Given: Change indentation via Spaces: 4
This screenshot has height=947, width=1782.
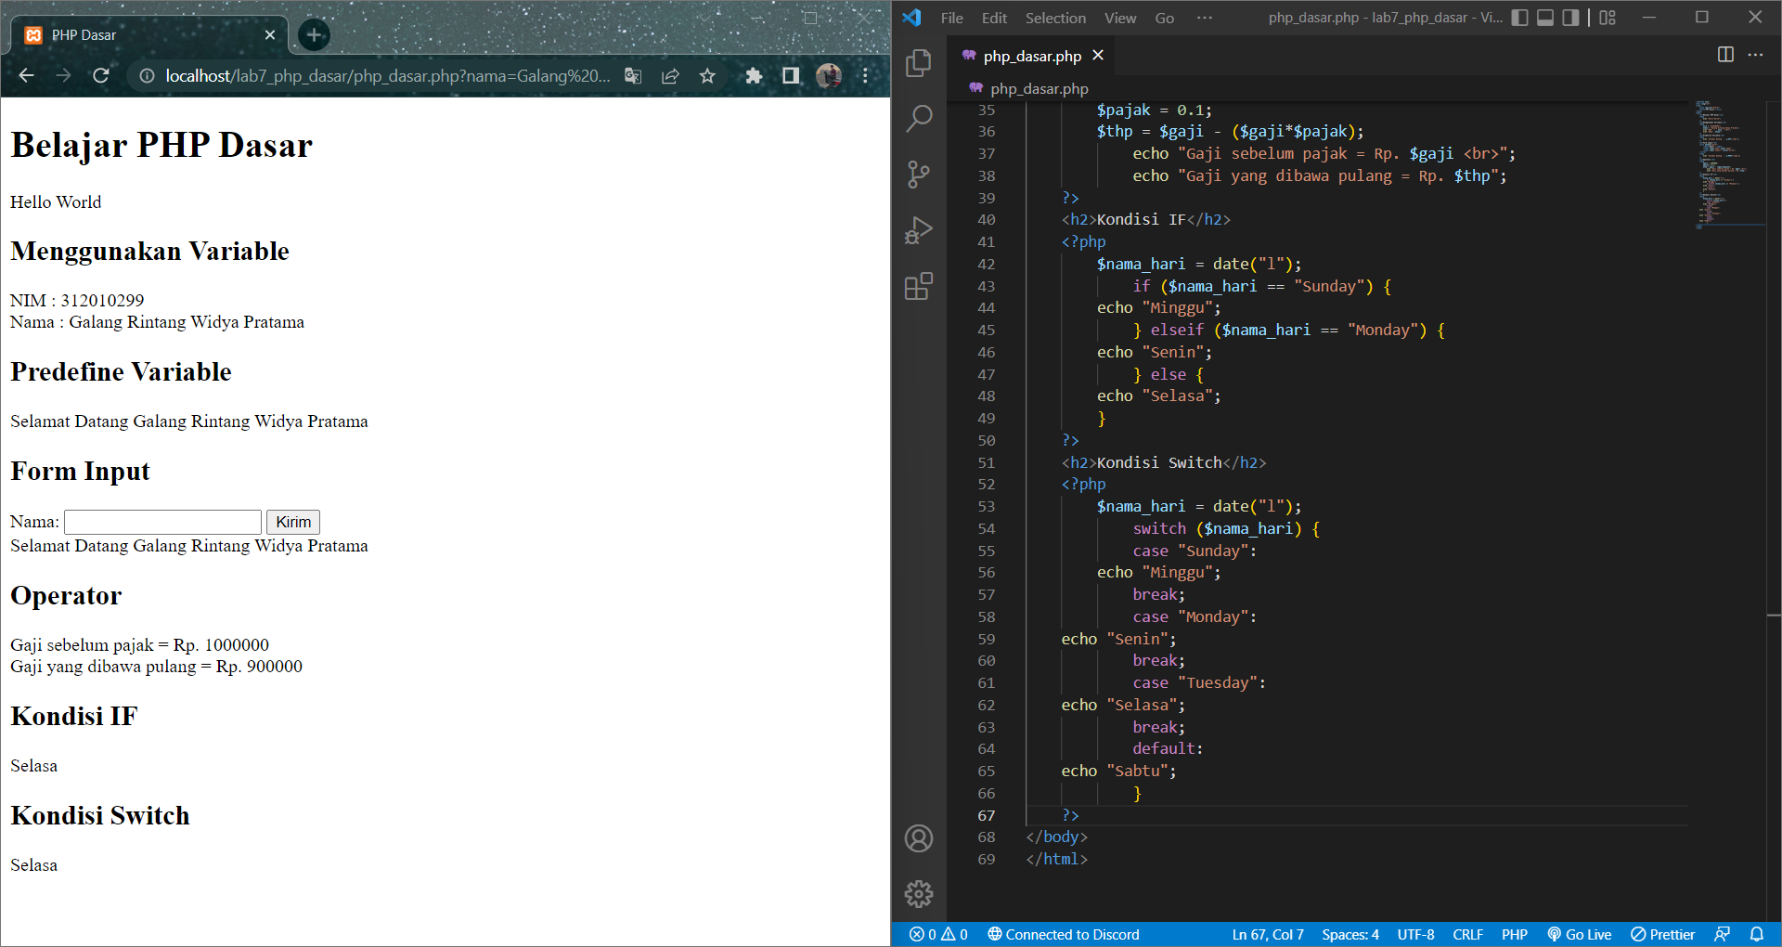Looking at the screenshot, I should (1350, 934).
